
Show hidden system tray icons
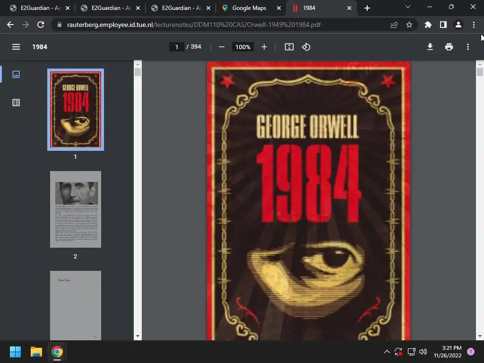(387, 352)
